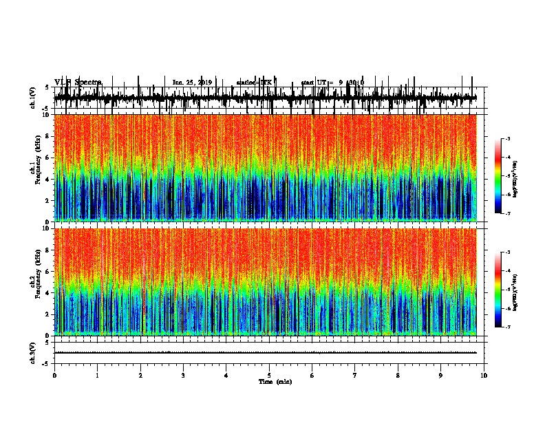Click time axis tick label "5"
The height and width of the screenshot is (421, 545).
269,376
